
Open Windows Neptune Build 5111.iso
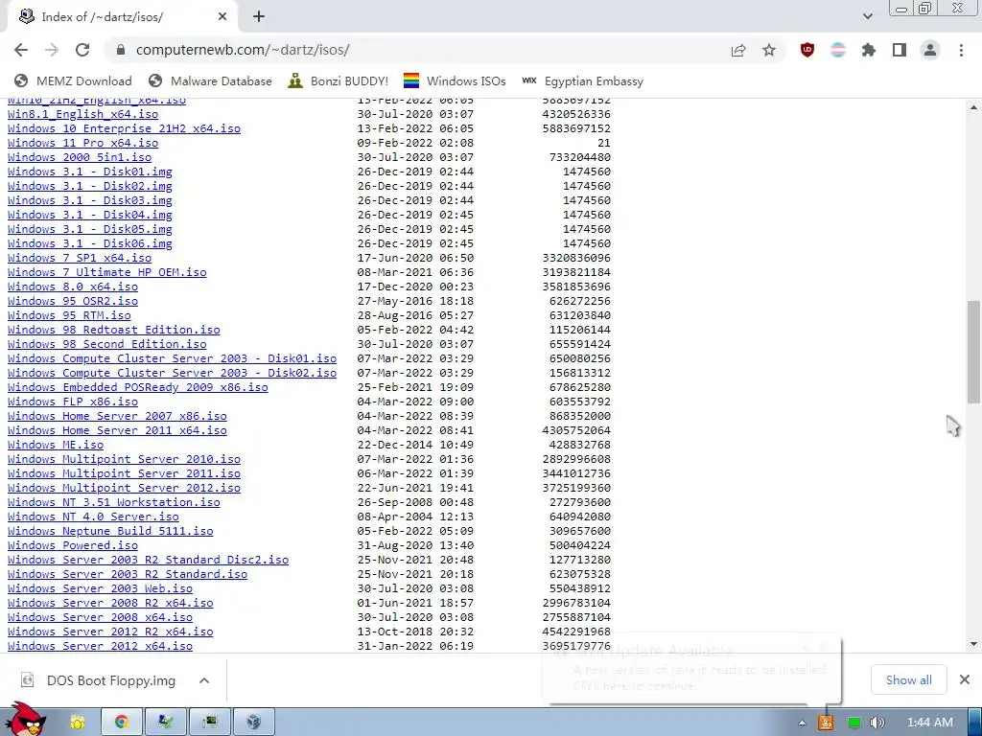click(110, 531)
